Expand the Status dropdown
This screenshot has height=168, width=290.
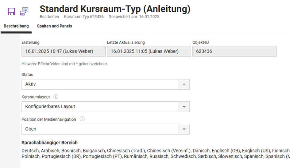pyautogui.click(x=184, y=84)
